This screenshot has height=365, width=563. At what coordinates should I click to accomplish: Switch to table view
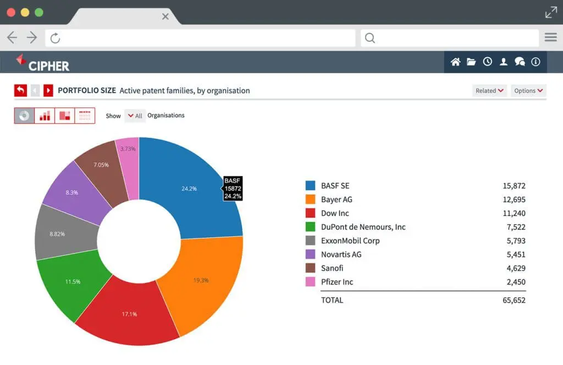(85, 116)
